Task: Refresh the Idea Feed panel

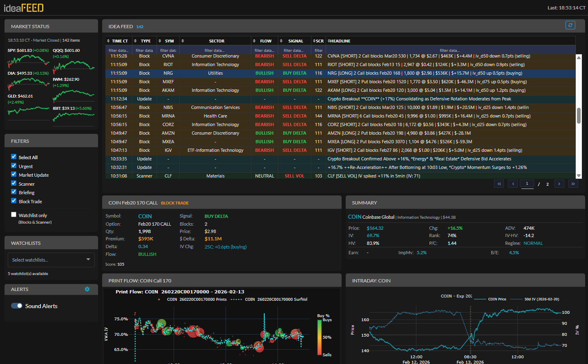Action: point(570,25)
